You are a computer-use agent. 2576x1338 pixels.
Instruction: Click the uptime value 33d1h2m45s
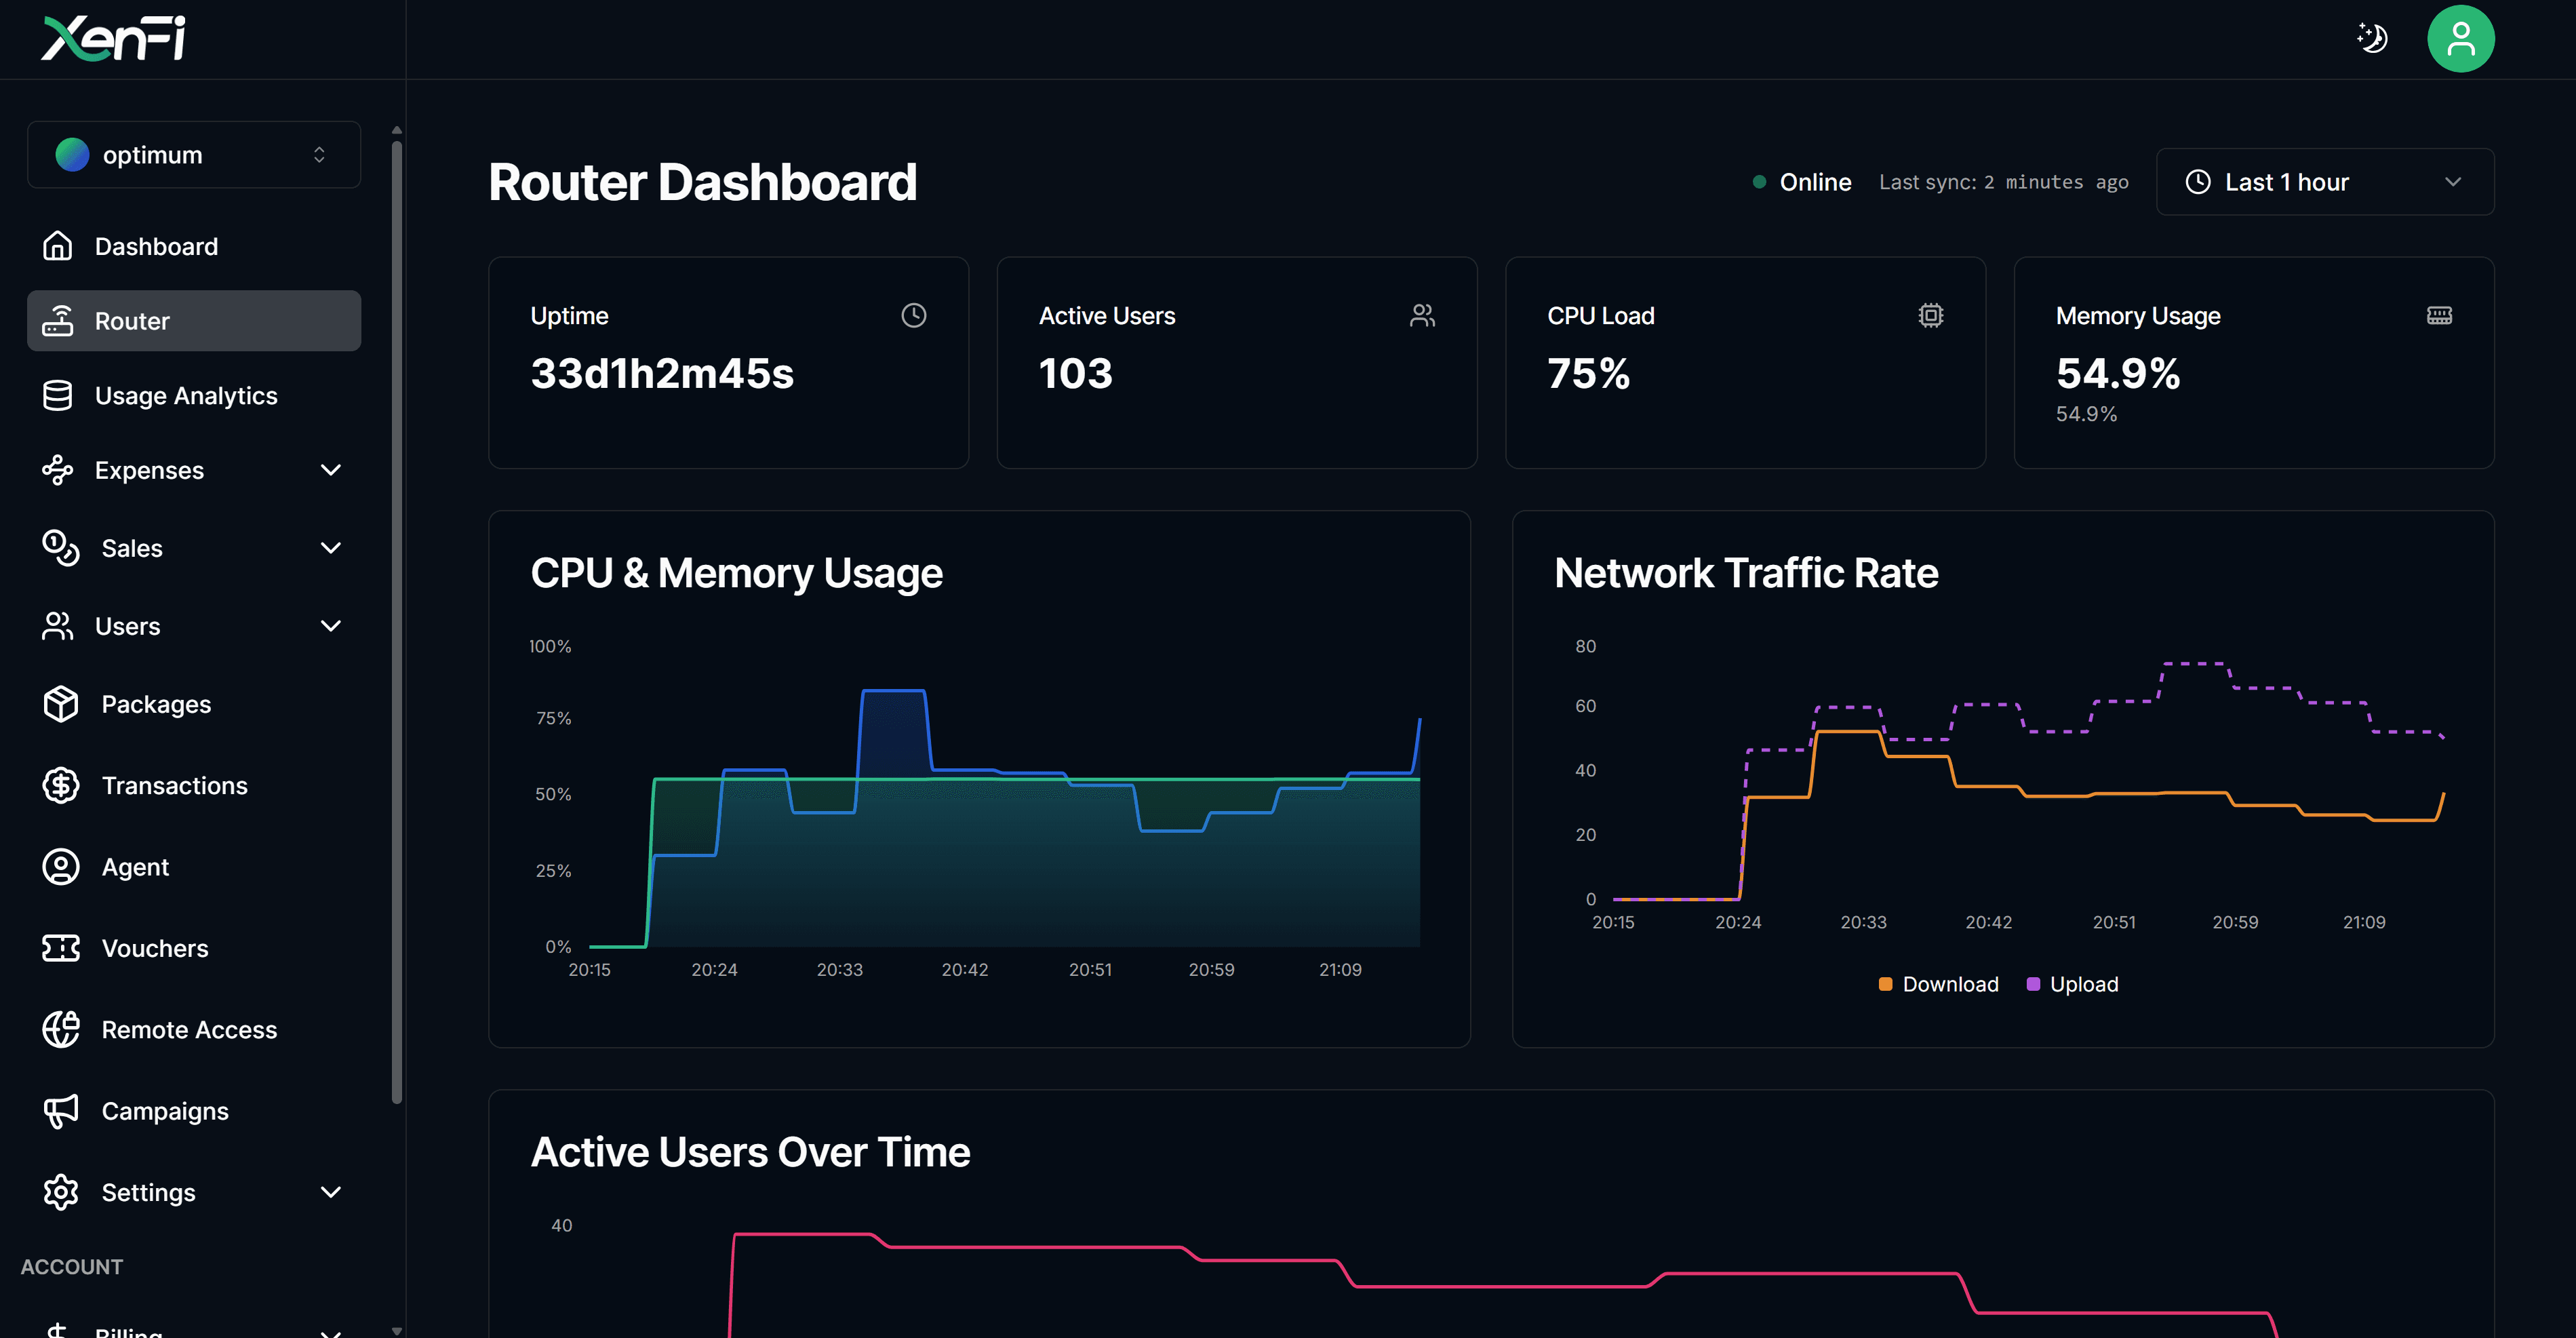(x=662, y=373)
